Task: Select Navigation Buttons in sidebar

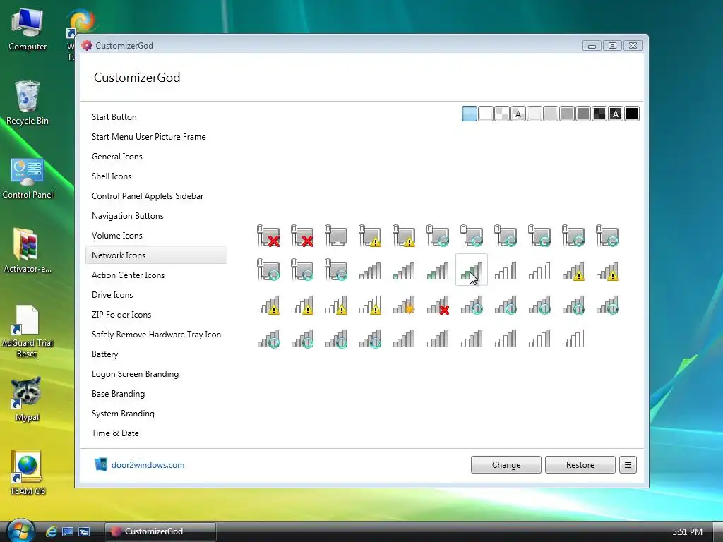Action: point(127,216)
